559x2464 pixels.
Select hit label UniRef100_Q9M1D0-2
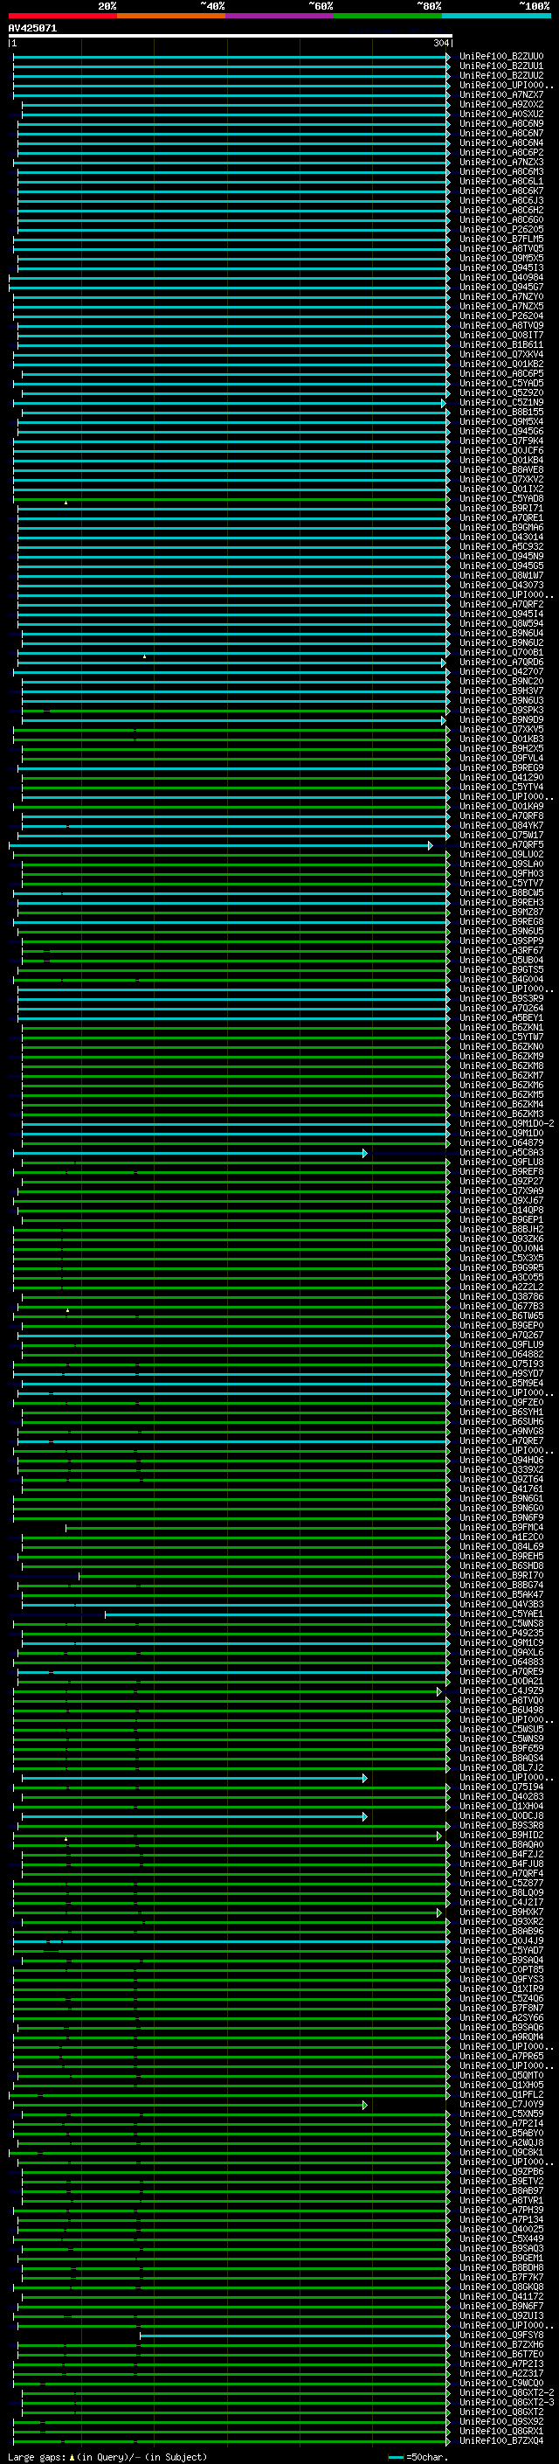click(507, 1124)
